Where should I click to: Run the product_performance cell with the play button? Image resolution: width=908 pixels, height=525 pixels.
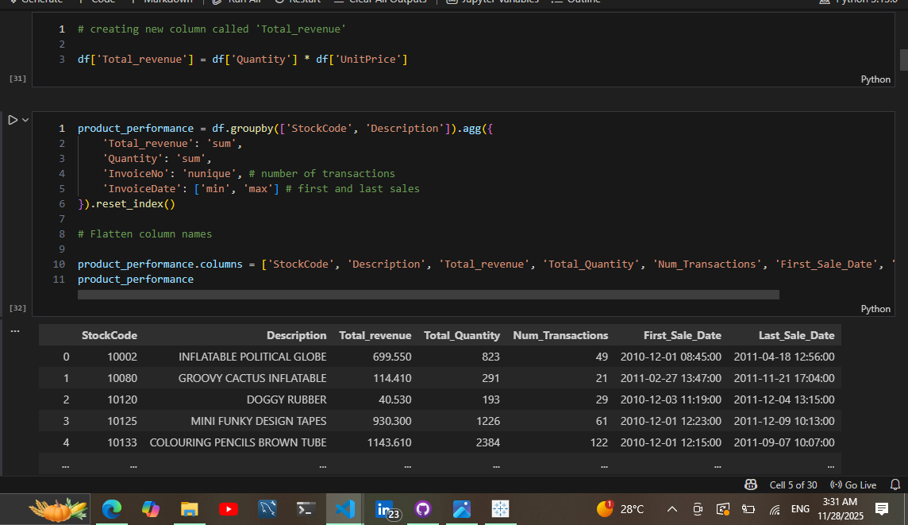11,119
